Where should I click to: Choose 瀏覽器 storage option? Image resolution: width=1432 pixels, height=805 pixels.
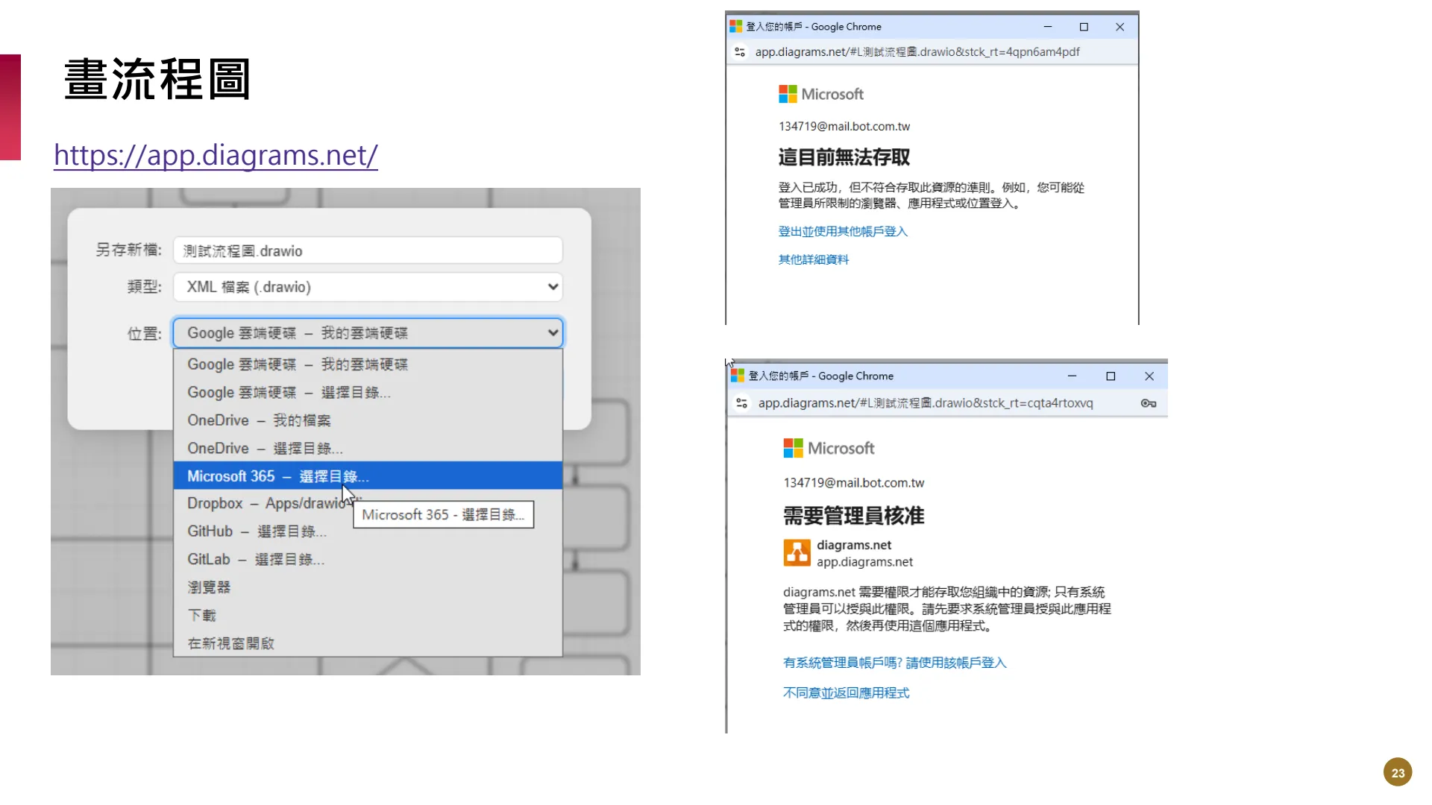click(x=368, y=587)
